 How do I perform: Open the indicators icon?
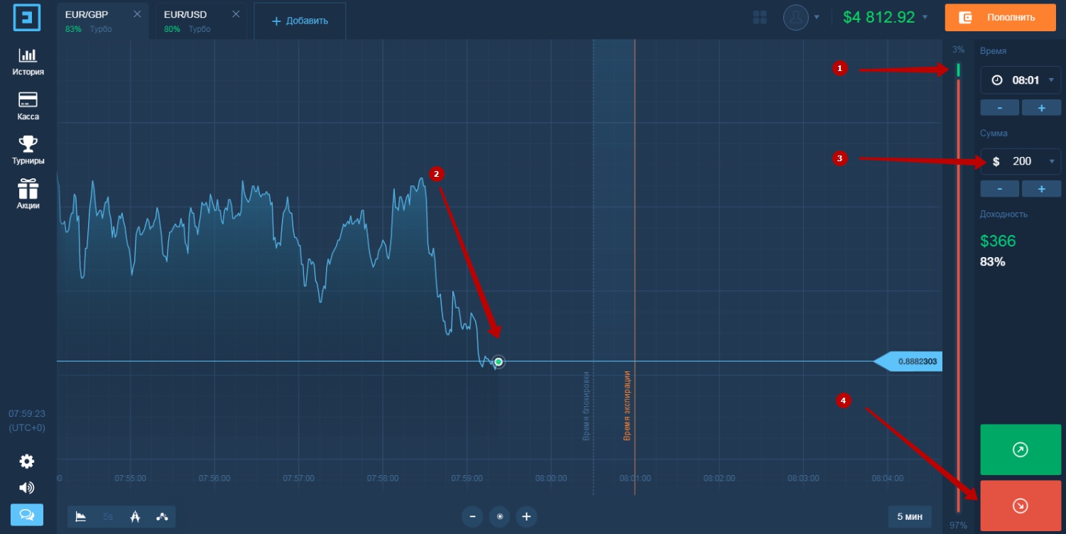pos(162,516)
